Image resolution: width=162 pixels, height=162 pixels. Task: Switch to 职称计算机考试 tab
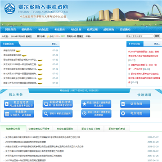pos(117,129)
